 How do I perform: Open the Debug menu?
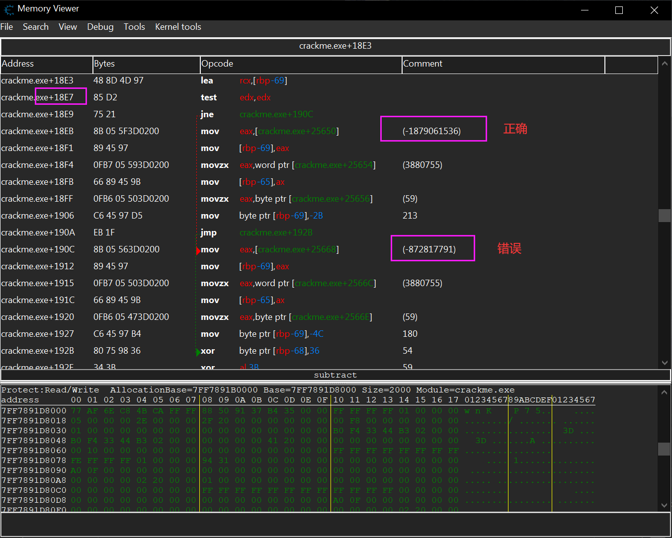pyautogui.click(x=100, y=27)
